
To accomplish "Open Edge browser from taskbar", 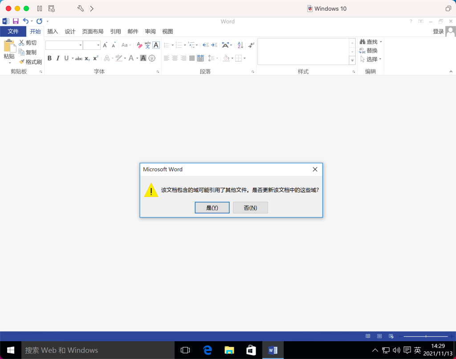I will coord(208,350).
